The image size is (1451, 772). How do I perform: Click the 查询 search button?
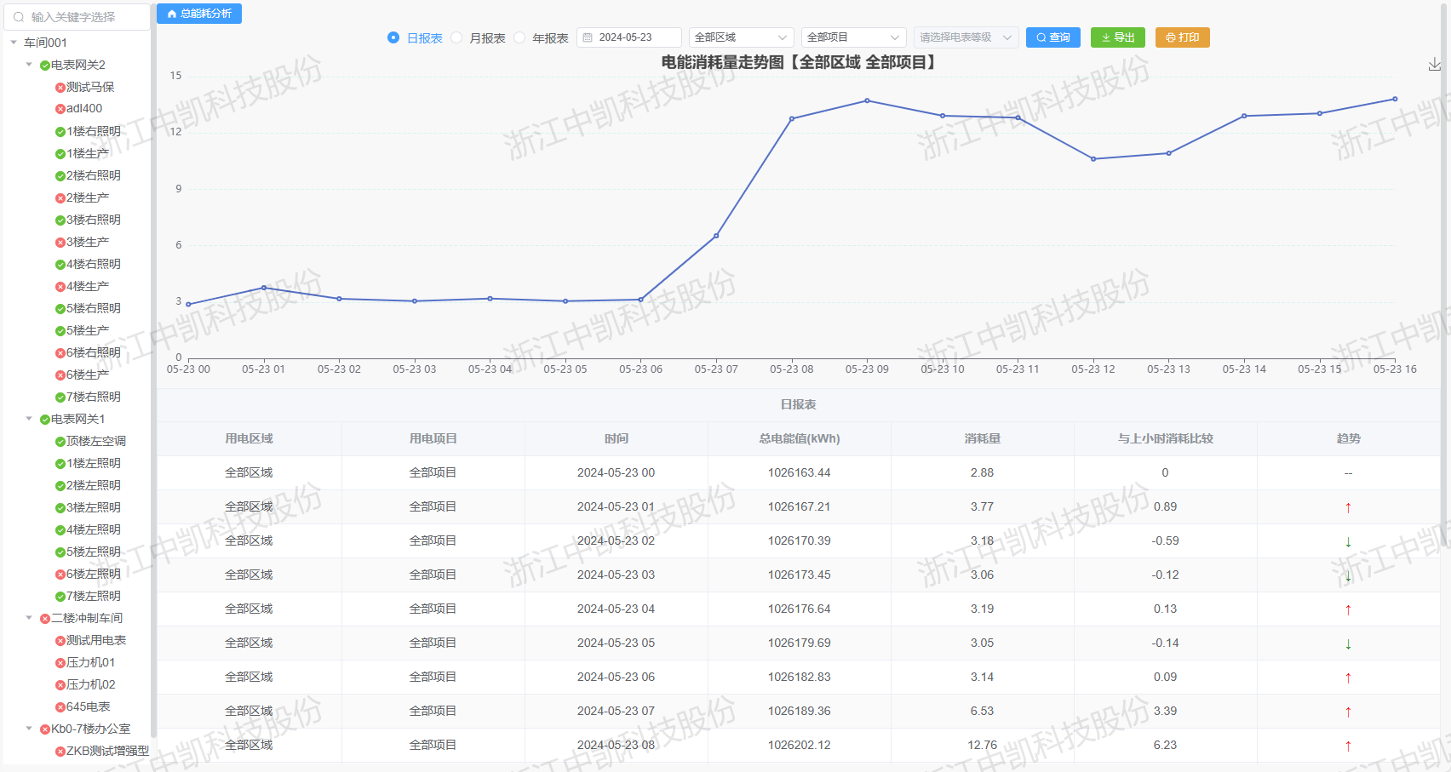tap(1052, 37)
